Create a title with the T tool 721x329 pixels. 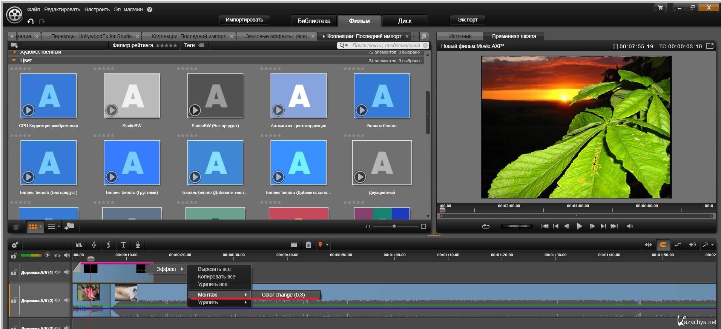[x=123, y=245]
